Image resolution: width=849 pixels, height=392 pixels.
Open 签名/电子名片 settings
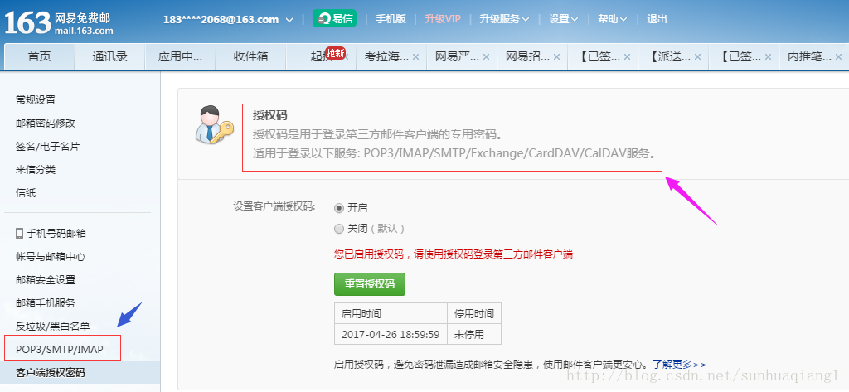47,147
